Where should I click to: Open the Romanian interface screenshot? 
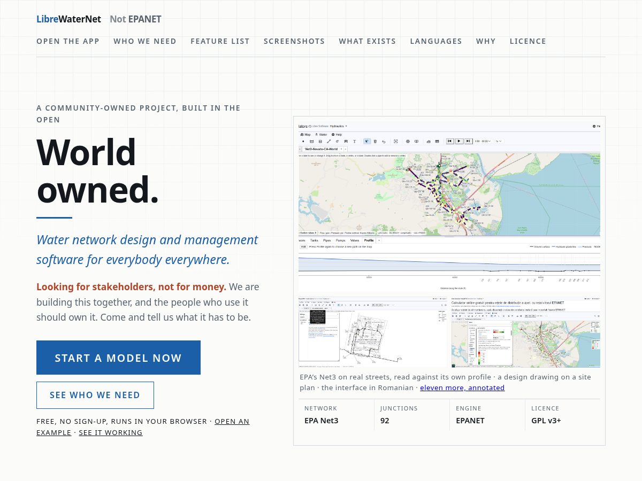click(x=526, y=332)
